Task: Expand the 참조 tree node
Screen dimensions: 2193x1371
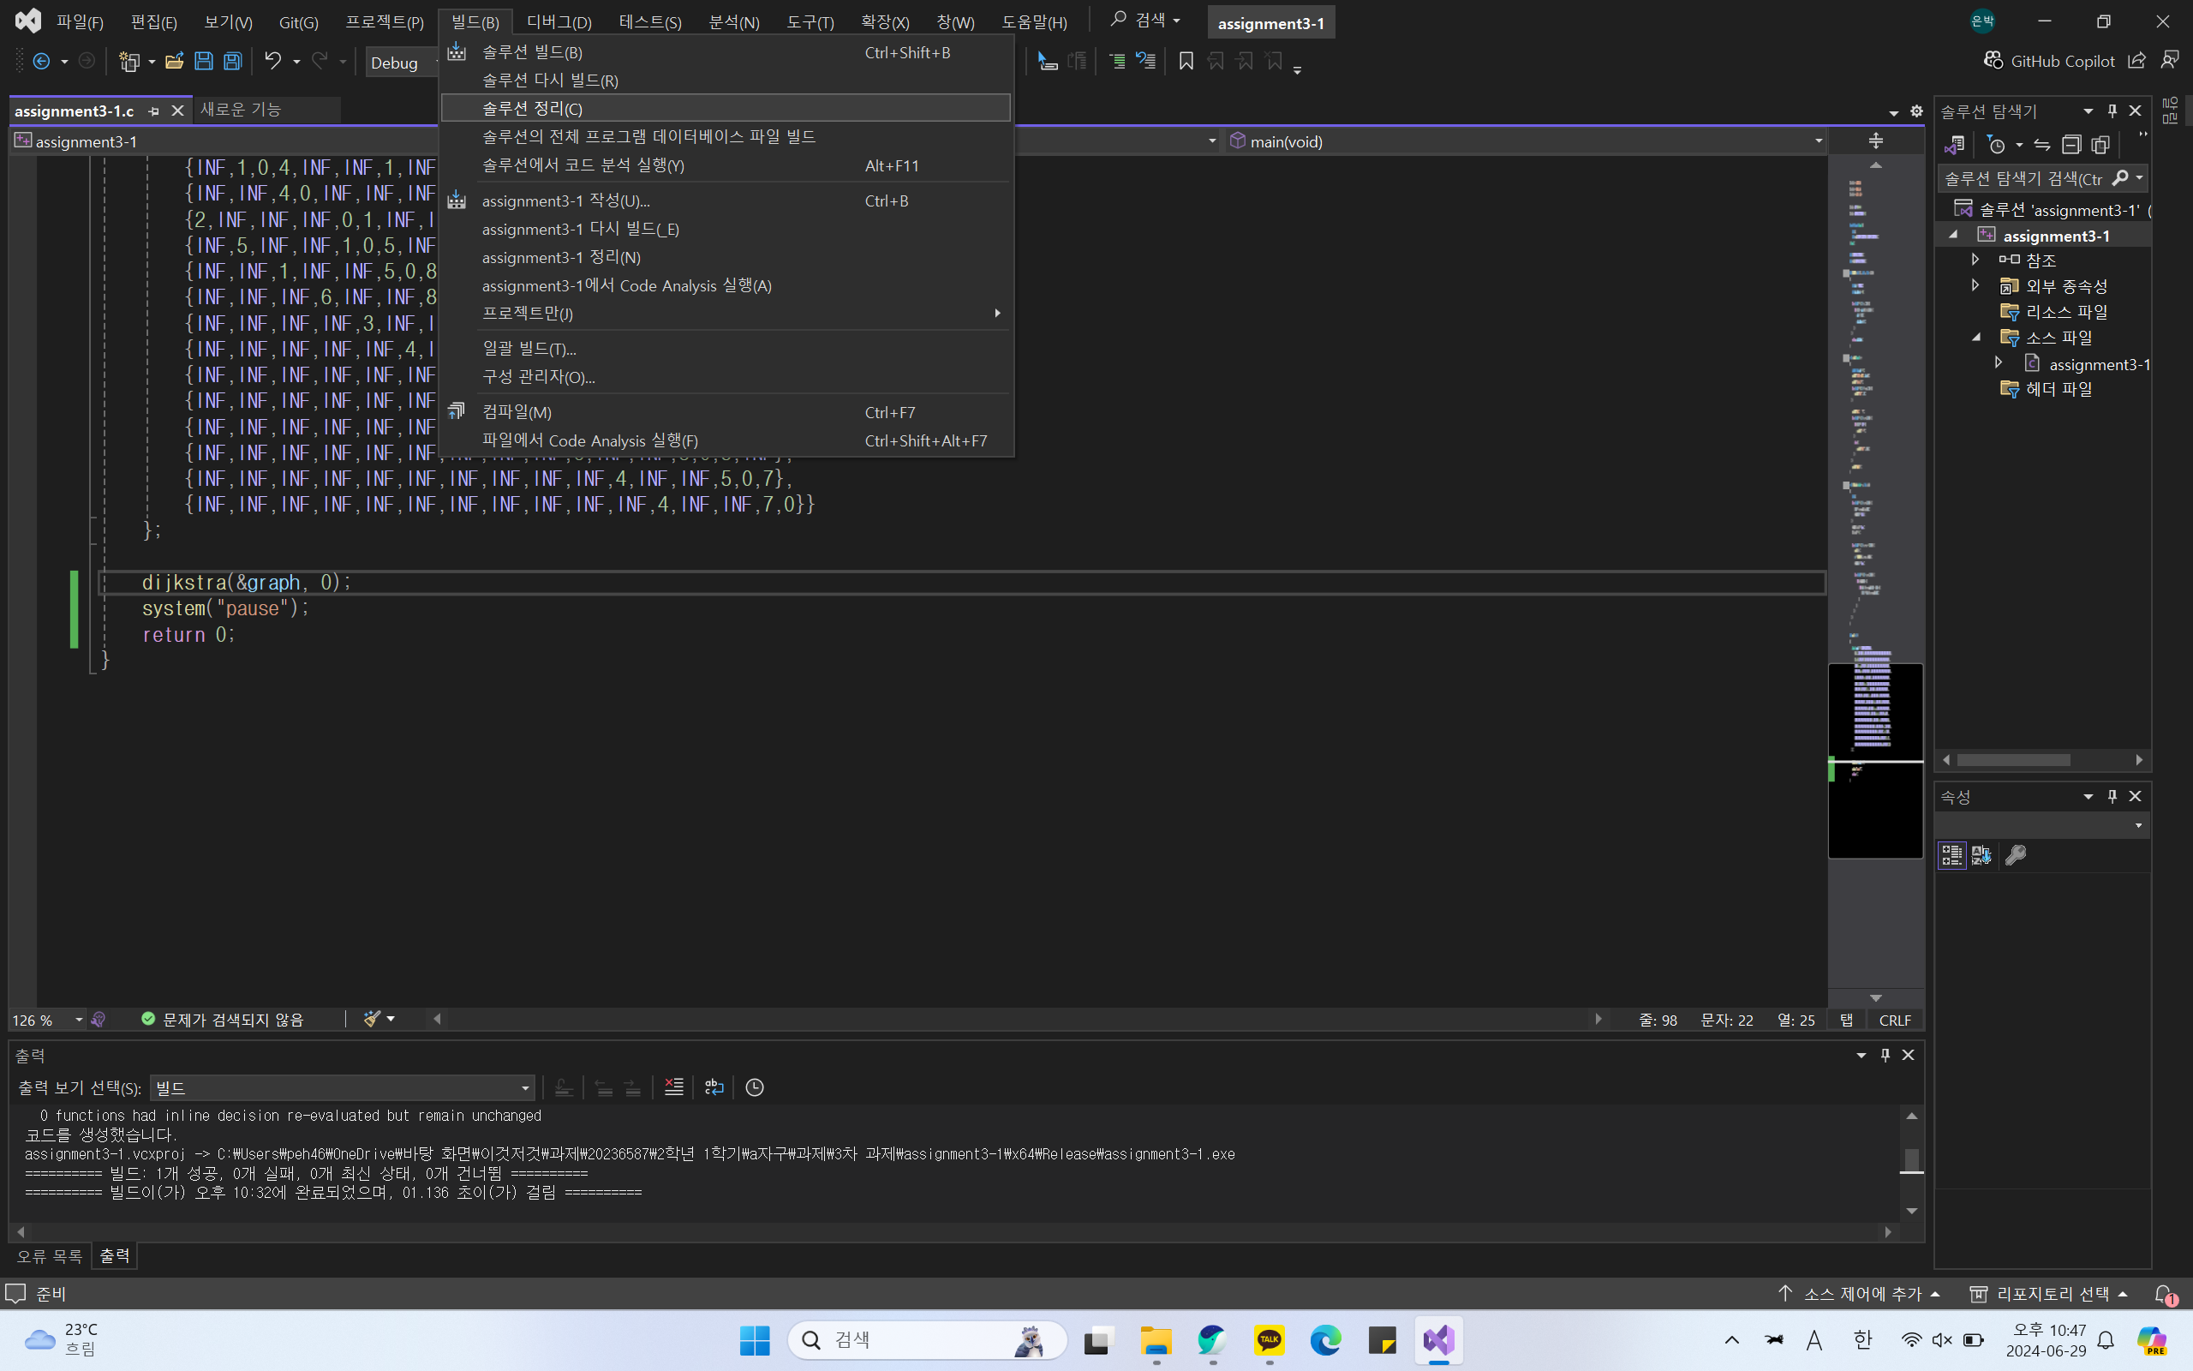Action: point(1975,260)
